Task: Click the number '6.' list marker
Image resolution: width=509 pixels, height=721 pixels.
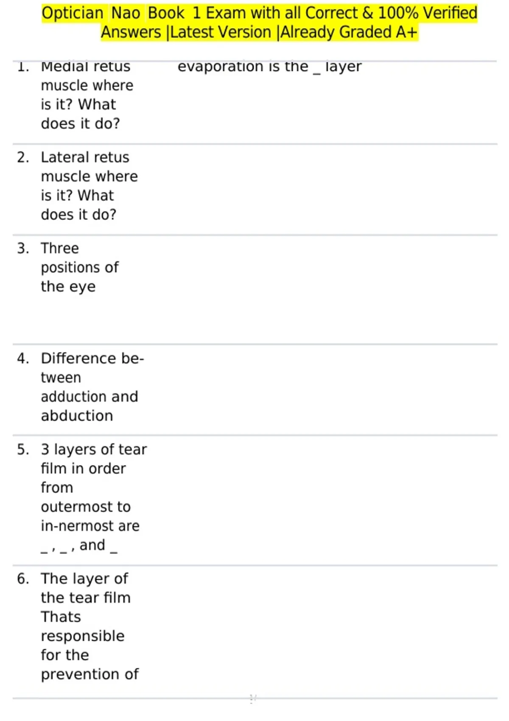Action: pos(23,578)
